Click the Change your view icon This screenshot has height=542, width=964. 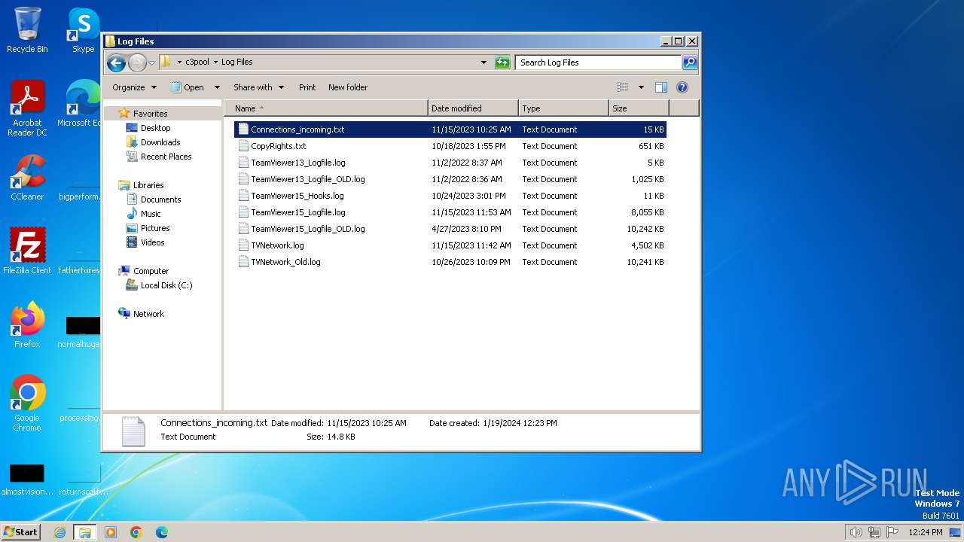[622, 87]
